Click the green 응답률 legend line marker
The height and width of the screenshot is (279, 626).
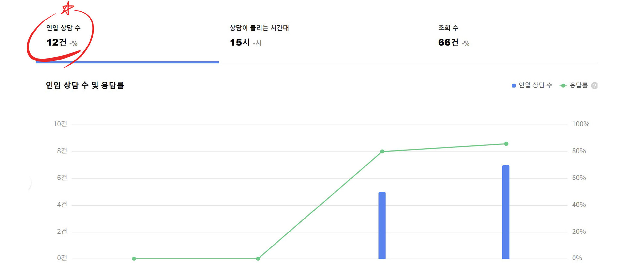coord(562,85)
